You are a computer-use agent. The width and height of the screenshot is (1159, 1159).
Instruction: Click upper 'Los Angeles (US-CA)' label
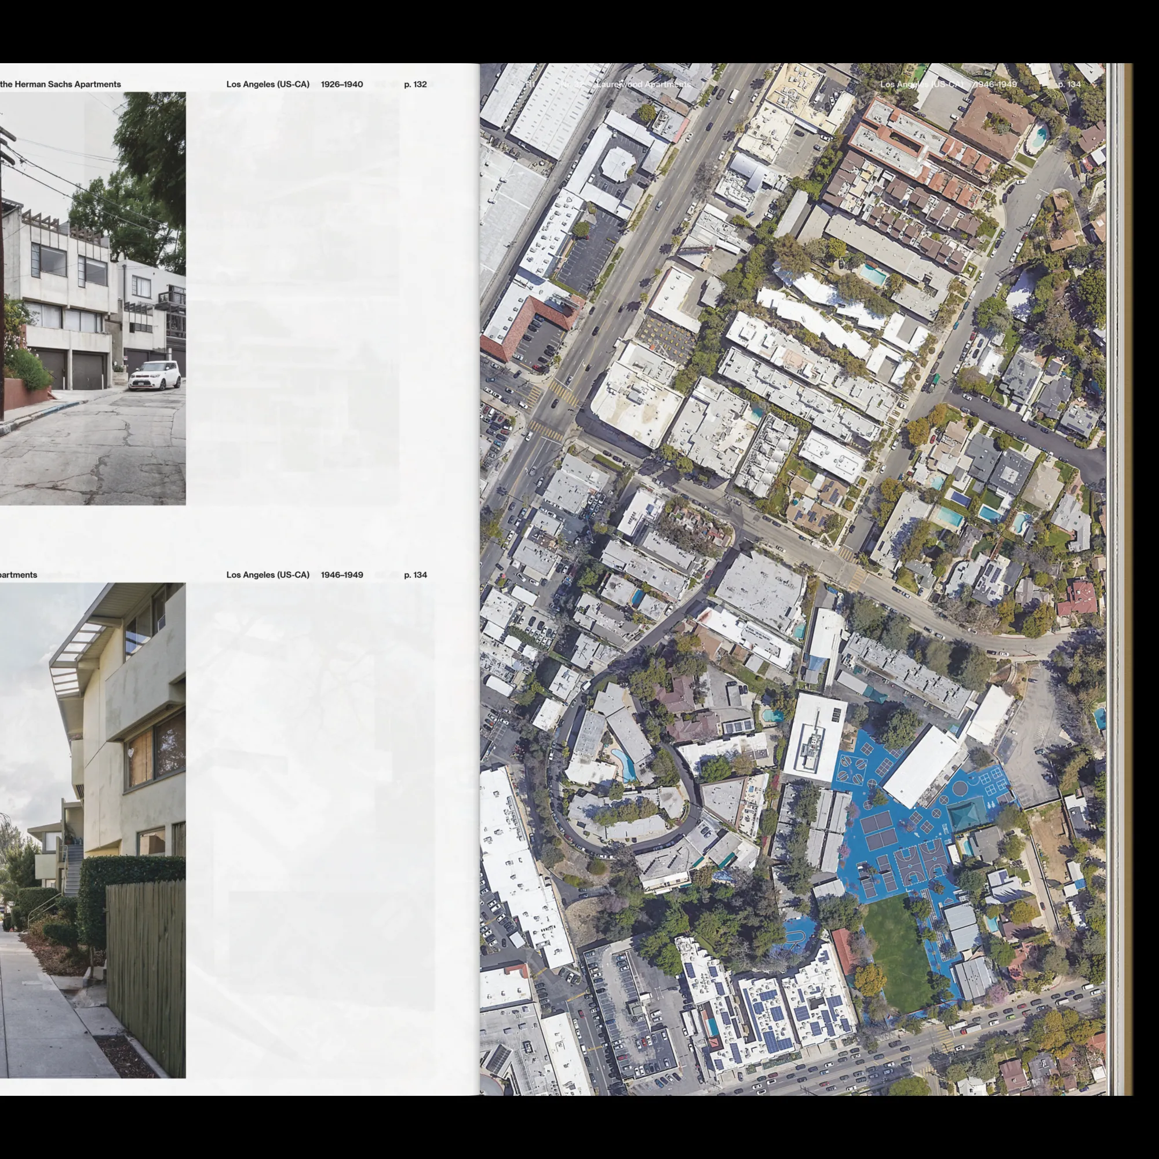coord(268,85)
